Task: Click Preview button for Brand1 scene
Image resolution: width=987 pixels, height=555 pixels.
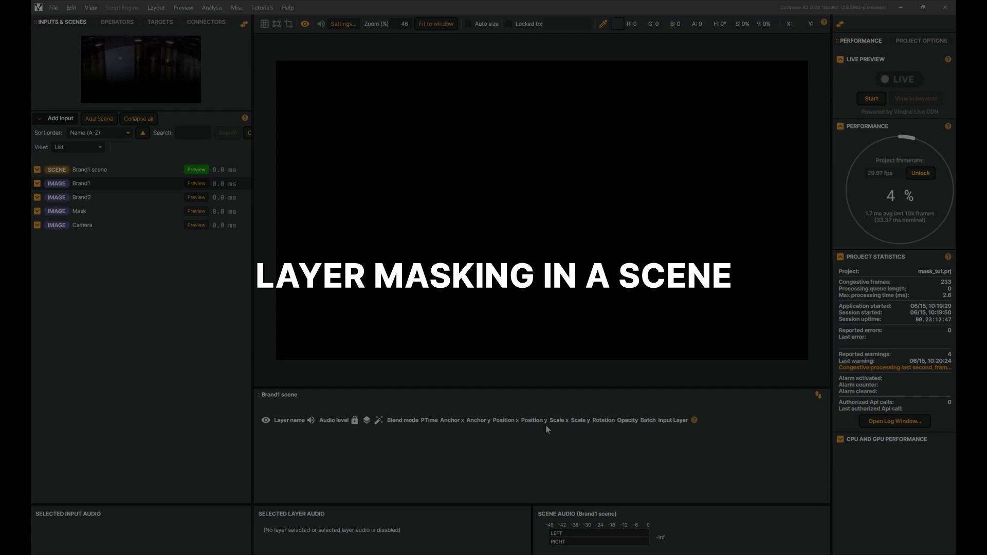Action: coord(196,170)
